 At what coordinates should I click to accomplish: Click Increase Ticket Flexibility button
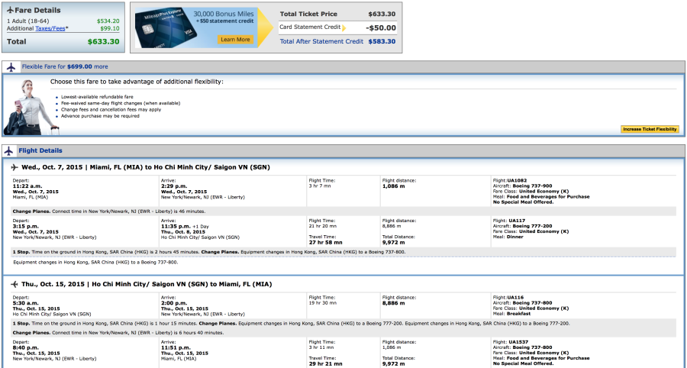[x=650, y=129]
